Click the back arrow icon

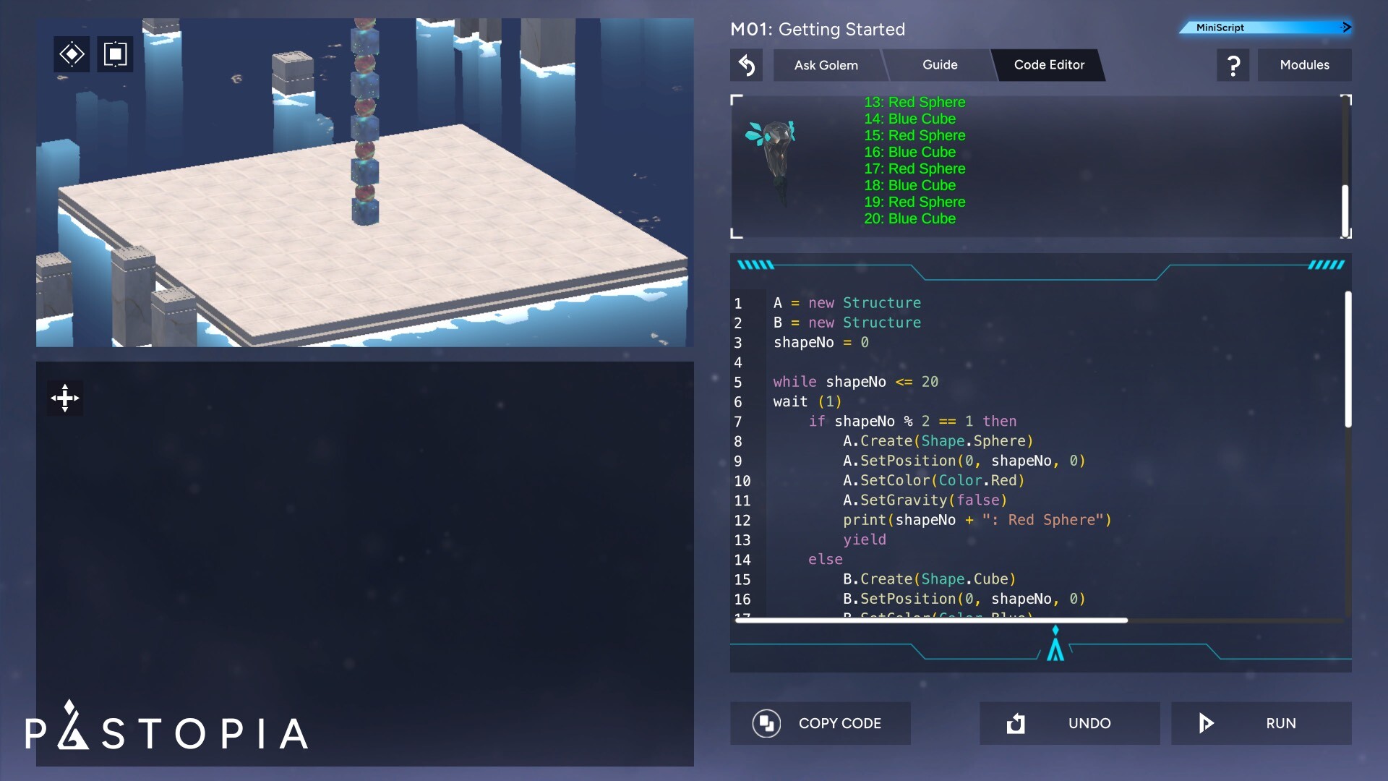click(746, 65)
